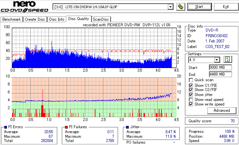Viewport: 239px width, 145px height.
Task: Click the PO failures label
Action: [136, 142]
